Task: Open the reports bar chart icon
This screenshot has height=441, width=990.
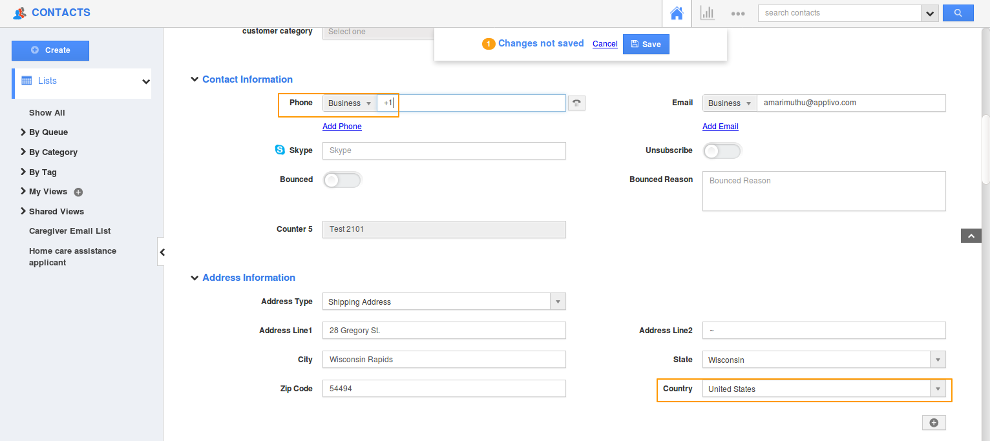Action: click(x=708, y=13)
